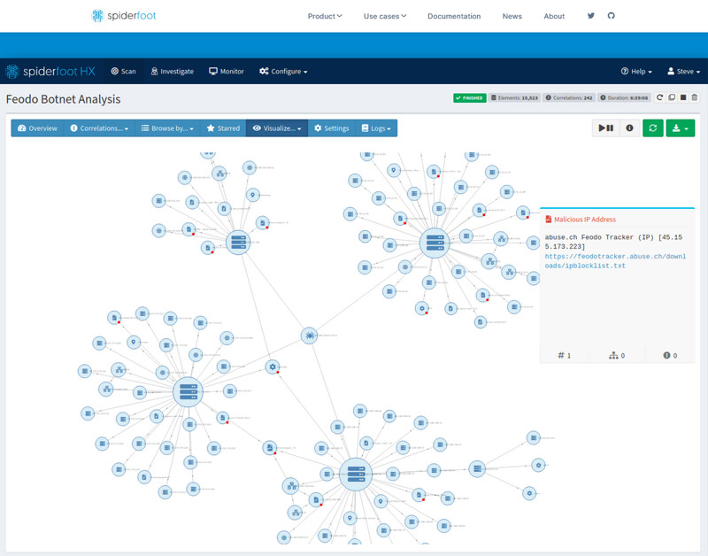
Task: Click the Duration: 6:39:08 badge
Action: (x=624, y=97)
